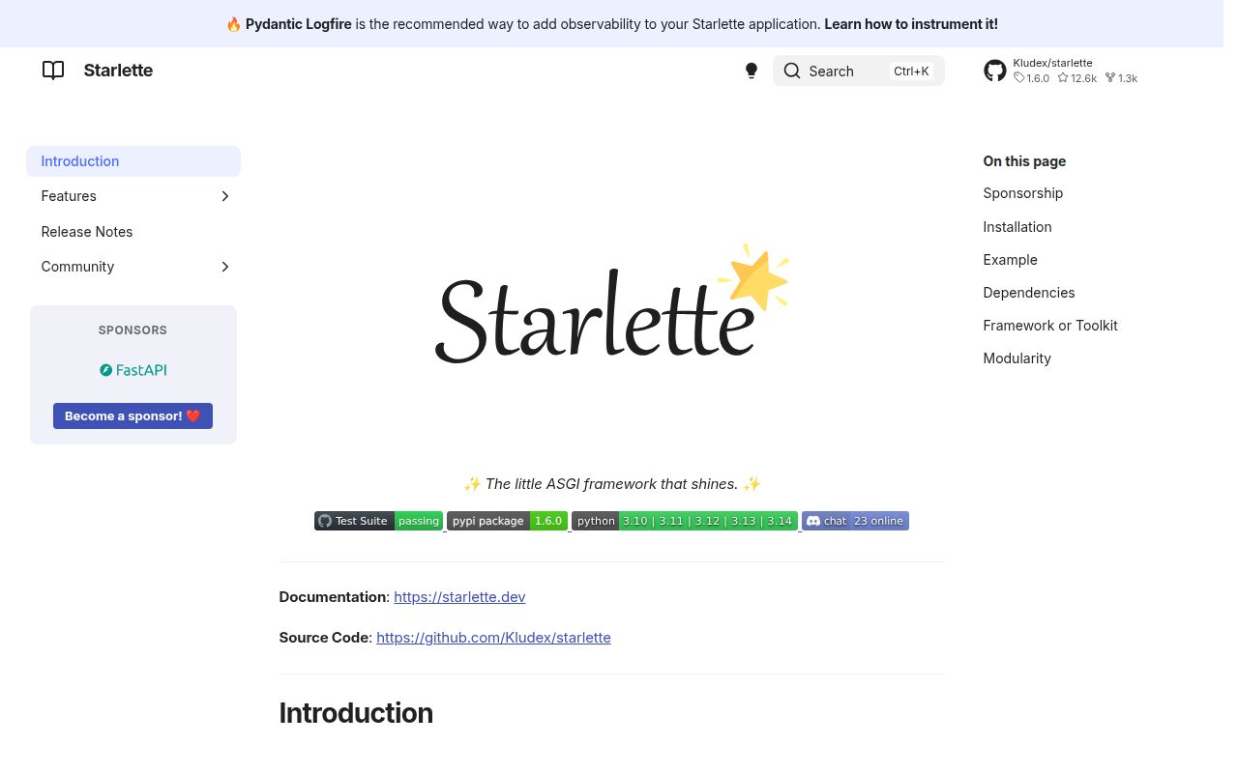1238x773 pixels.
Task: Open Release Notes in the sidebar
Action: point(87,232)
